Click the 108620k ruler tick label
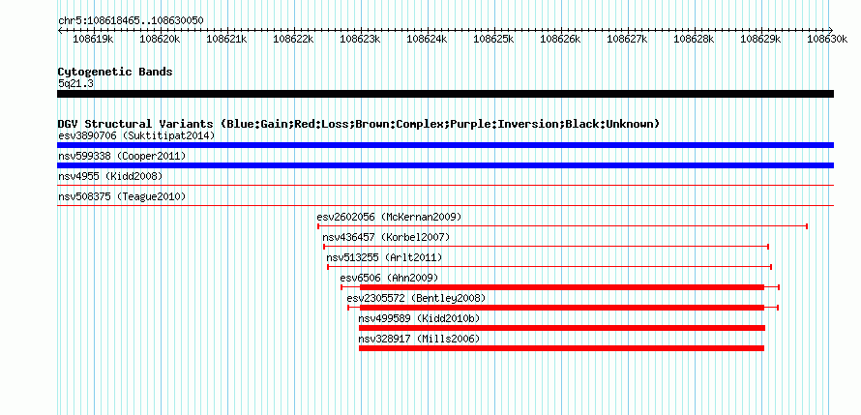This screenshot has height=415, width=861. (161, 39)
